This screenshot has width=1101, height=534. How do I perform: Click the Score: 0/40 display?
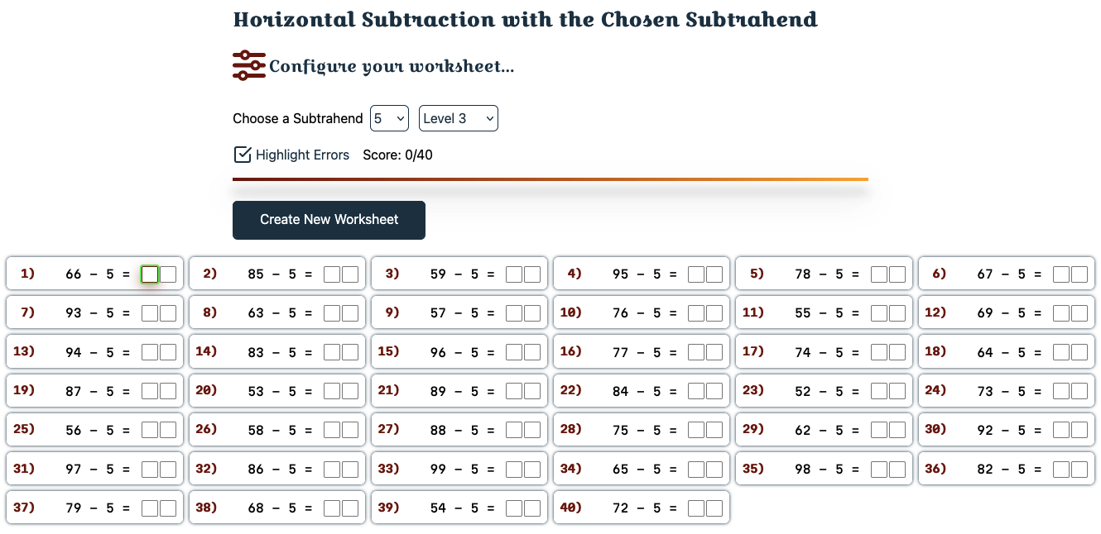click(396, 155)
